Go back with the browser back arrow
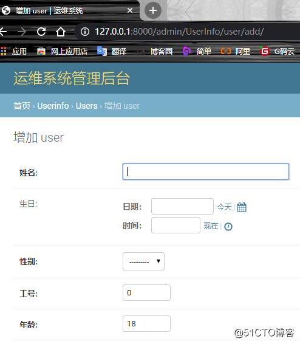The width and height of the screenshot is (300, 344). pos(3,32)
